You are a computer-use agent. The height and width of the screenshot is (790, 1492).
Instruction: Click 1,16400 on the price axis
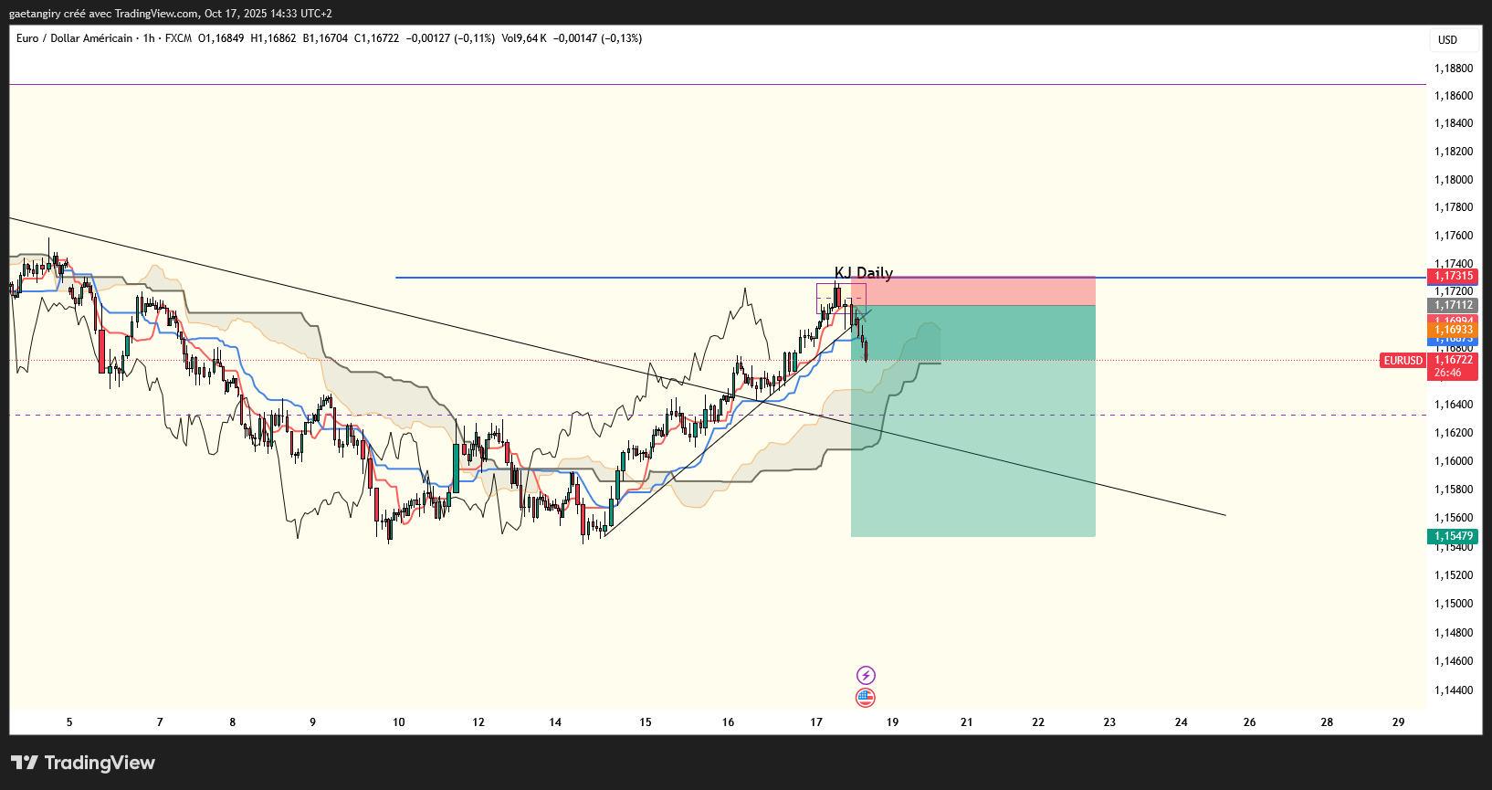click(1454, 405)
